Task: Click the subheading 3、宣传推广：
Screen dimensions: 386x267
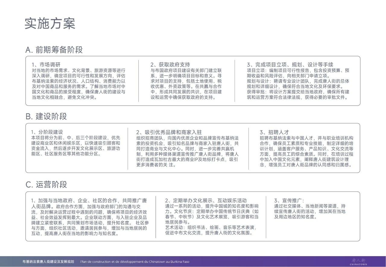Action: pyautogui.click(x=289, y=200)
